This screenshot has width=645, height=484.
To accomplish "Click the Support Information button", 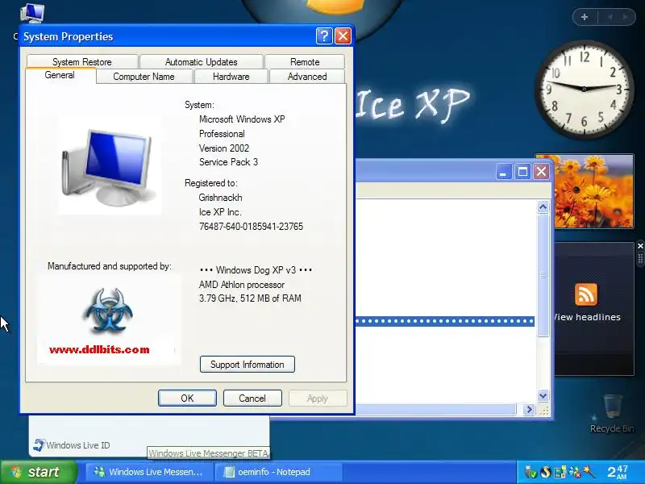I will coord(248,365).
